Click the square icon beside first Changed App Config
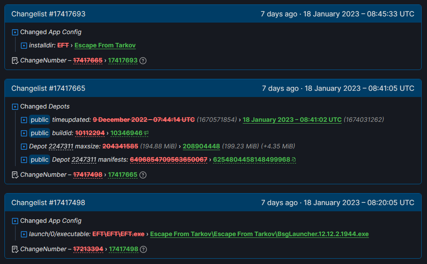The image size is (427, 264). pyautogui.click(x=15, y=32)
